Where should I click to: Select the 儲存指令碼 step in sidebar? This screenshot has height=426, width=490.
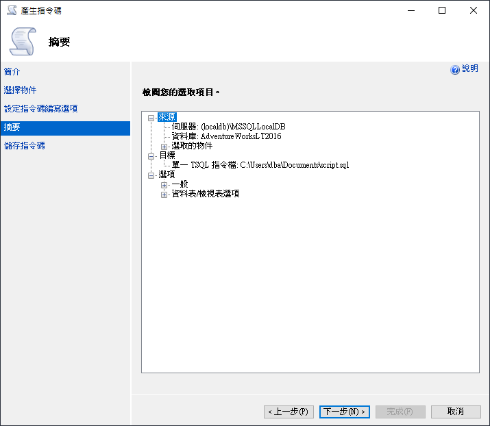pyautogui.click(x=25, y=146)
